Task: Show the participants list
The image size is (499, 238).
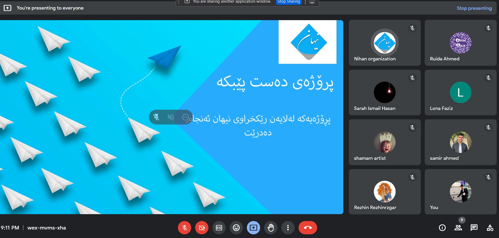Action: pyautogui.click(x=458, y=228)
